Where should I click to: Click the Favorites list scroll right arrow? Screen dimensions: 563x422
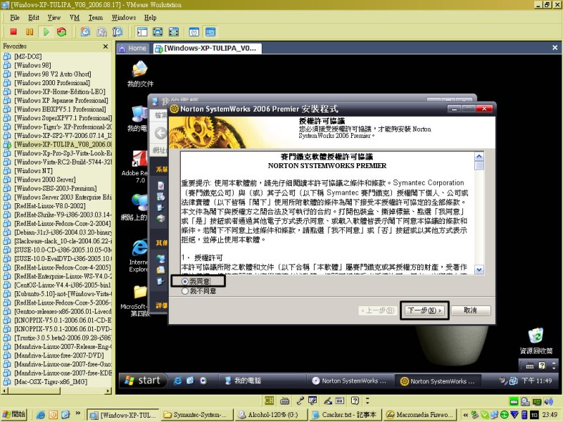pyautogui.click(x=108, y=390)
